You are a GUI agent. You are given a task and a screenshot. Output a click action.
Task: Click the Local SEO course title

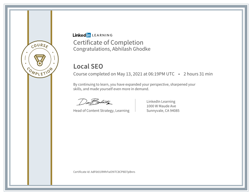88,66
